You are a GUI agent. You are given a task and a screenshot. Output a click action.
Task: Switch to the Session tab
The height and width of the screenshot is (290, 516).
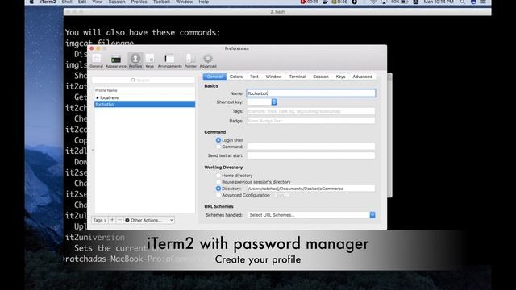(321, 77)
